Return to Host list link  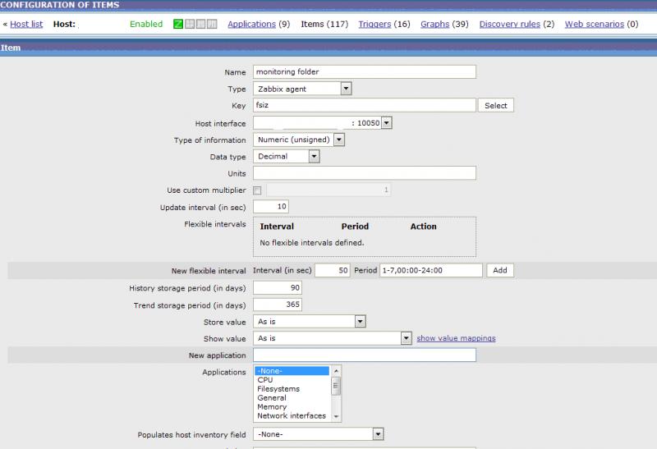tap(26, 25)
